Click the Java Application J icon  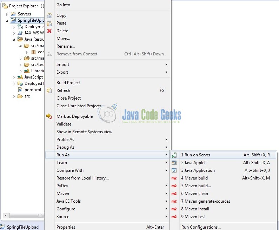pyautogui.click(x=174, y=170)
